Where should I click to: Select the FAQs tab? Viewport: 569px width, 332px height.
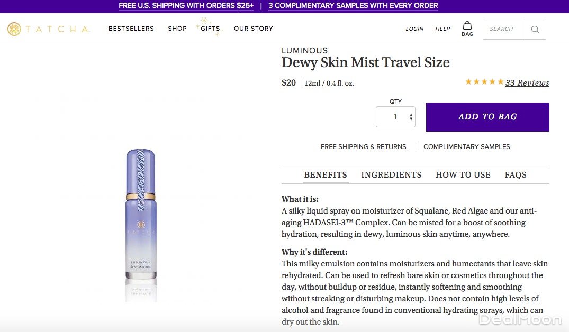(x=516, y=175)
